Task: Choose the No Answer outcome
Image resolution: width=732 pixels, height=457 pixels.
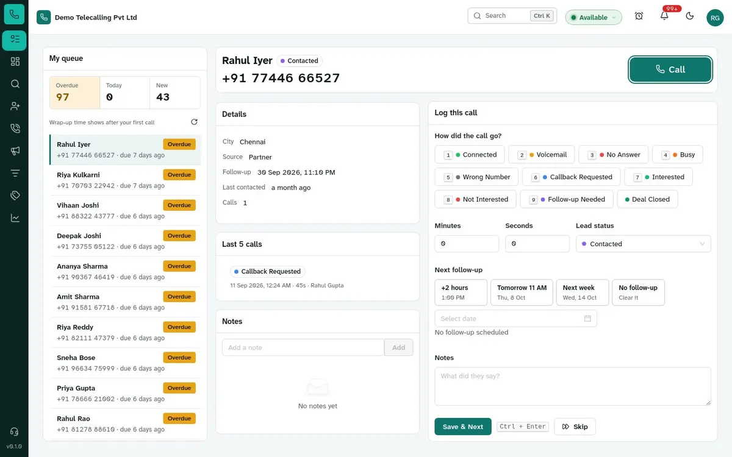Action: coord(614,155)
